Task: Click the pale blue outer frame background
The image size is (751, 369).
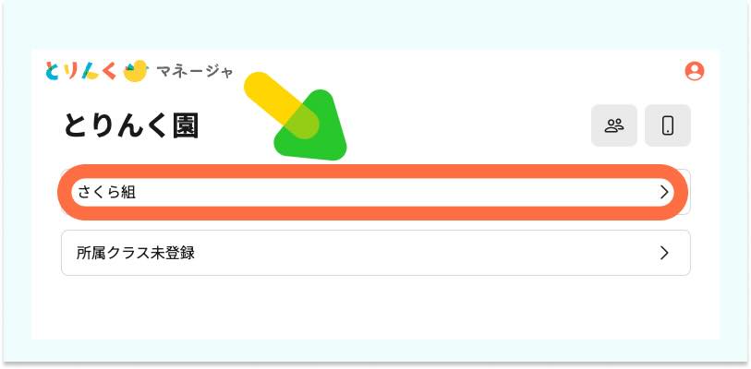Action: coord(376,24)
